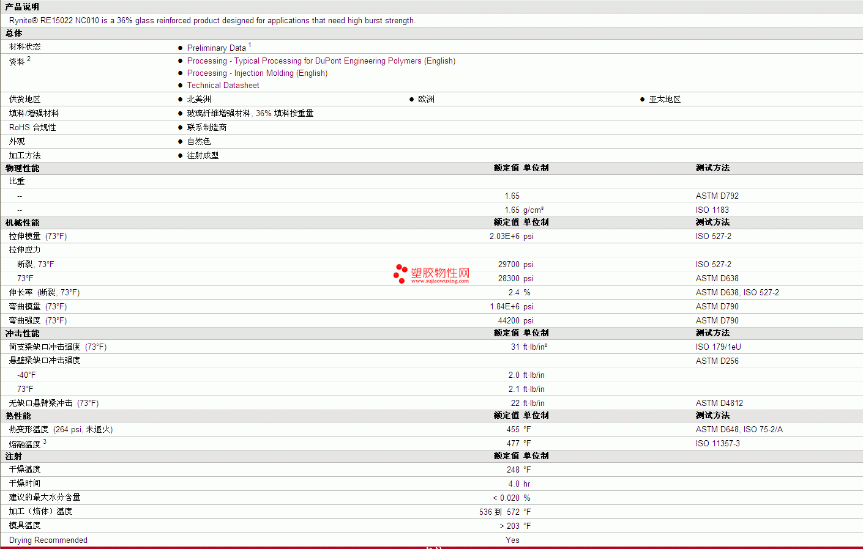The height and width of the screenshot is (549, 863).
Task: Select the 联系制造商 value
Action: point(207,127)
